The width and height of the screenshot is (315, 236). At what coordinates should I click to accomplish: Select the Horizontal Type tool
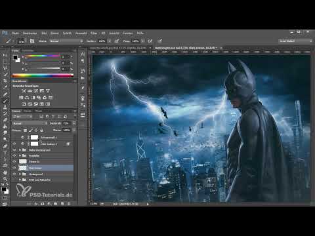pyautogui.click(x=5, y=153)
